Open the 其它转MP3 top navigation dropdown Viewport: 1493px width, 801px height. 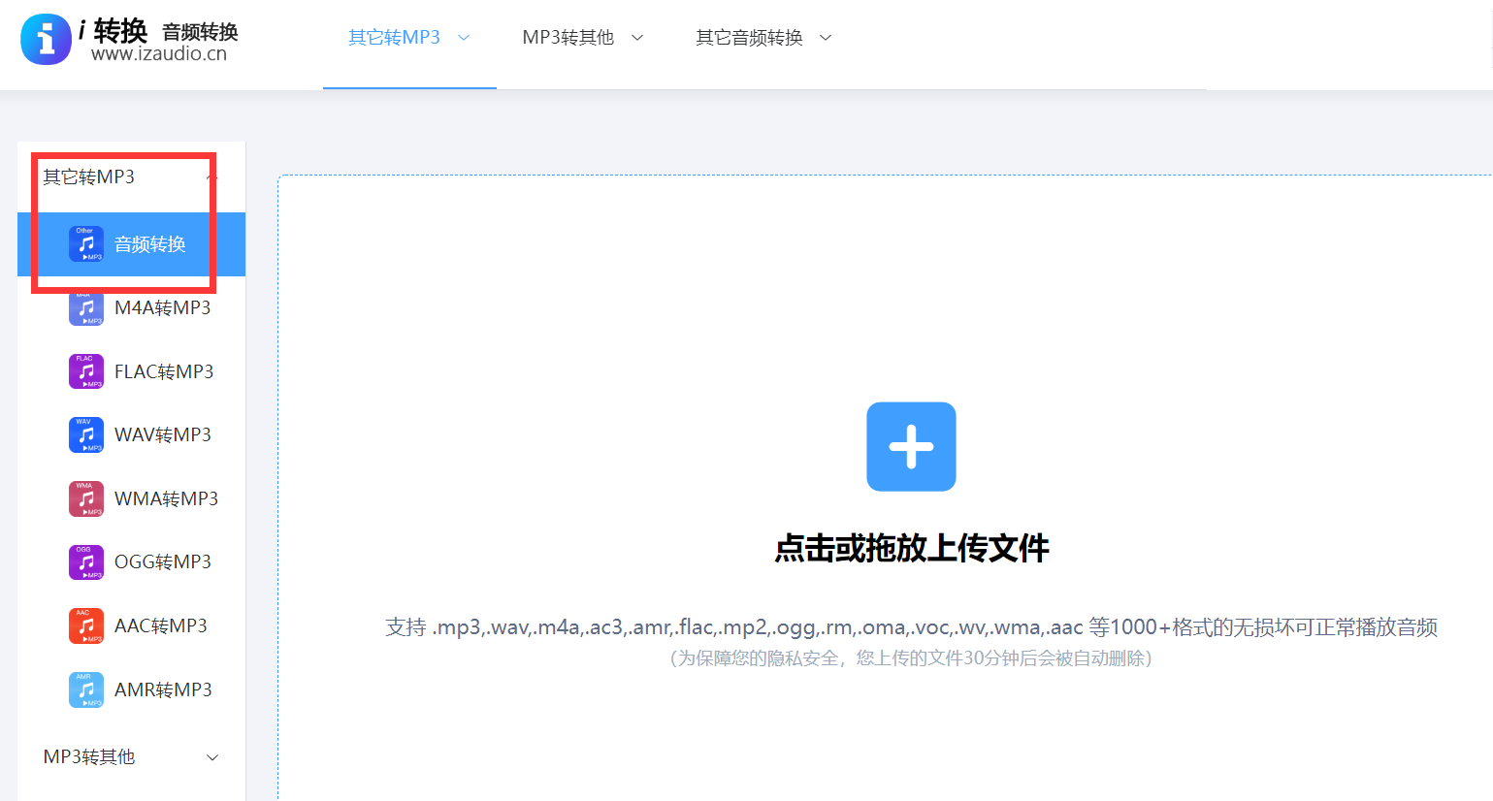[408, 38]
